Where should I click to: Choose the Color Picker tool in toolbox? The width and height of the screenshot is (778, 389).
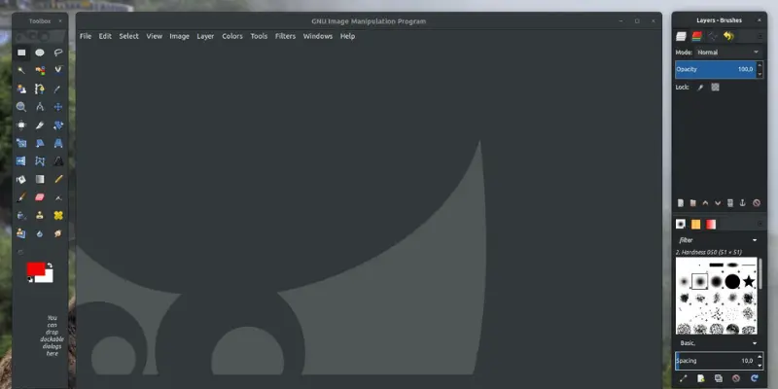coord(58,88)
